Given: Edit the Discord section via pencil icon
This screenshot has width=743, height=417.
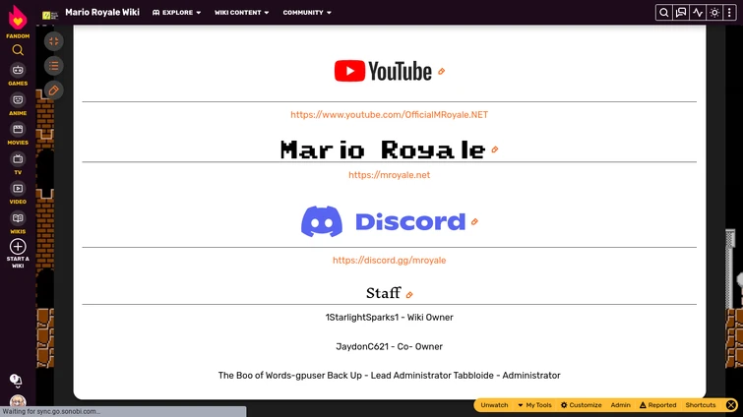Looking at the screenshot, I should [x=474, y=221].
